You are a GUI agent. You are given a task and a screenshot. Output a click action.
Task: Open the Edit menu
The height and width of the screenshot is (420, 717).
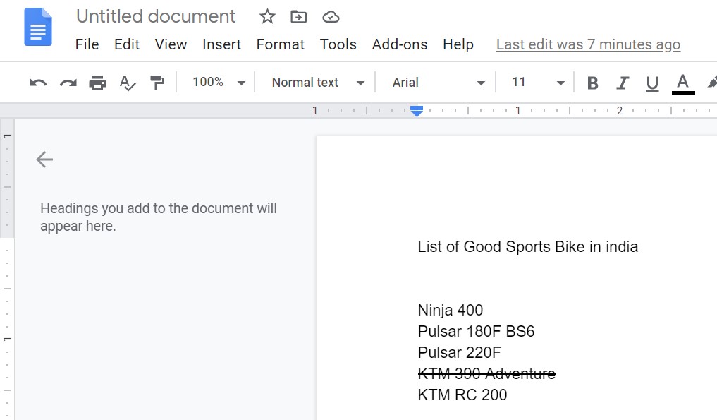[127, 44]
